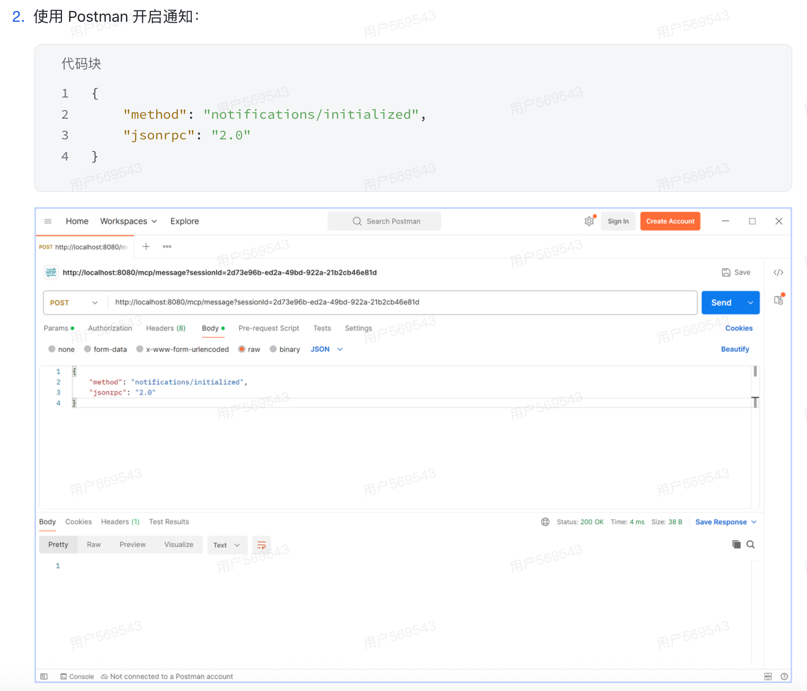The height and width of the screenshot is (691, 807).
Task: Click the request name title text
Action: (x=220, y=272)
